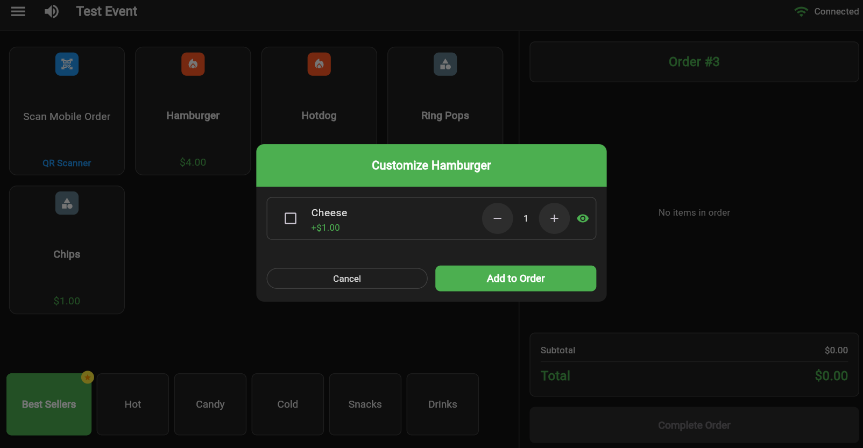
Task: Click the Cheese +$1.00 price text
Action: (x=326, y=227)
